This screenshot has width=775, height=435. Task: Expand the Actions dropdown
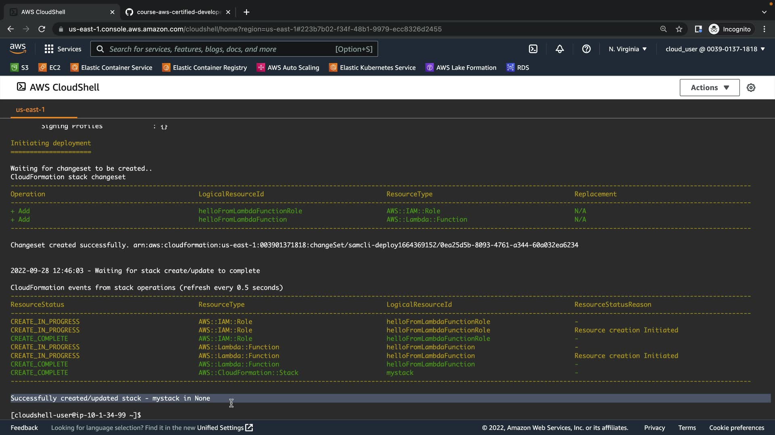[709, 87]
